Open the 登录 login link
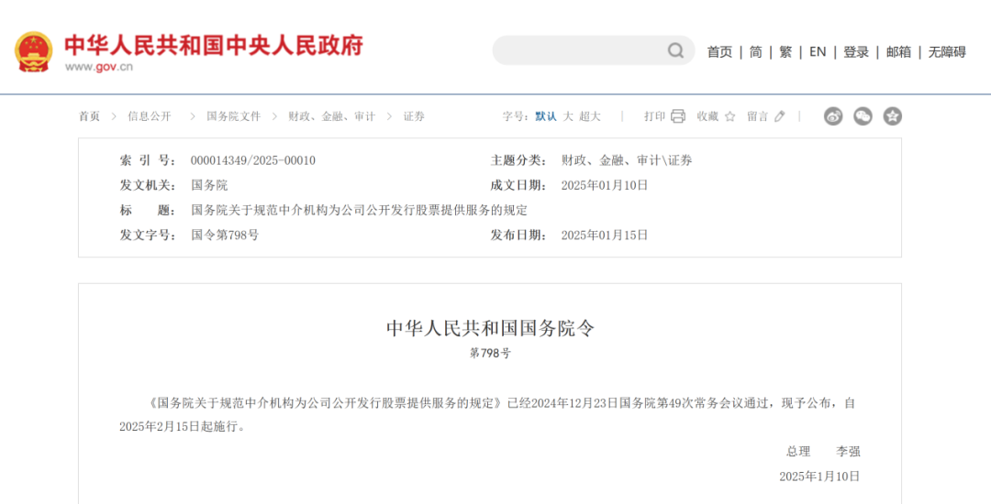The image size is (991, 504). tap(856, 52)
